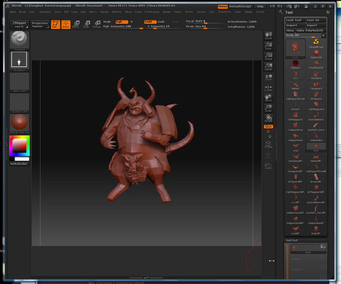This screenshot has width=341, height=284.
Task: Toggle body subtool eye visibility
Action: 323,246
